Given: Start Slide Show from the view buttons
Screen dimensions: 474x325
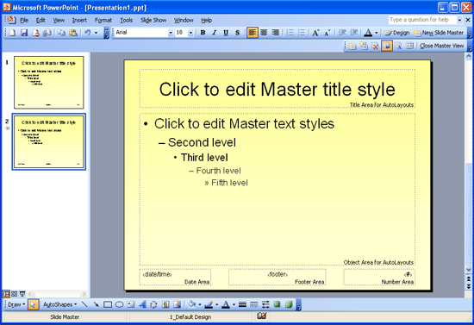Looking at the screenshot, I should (22, 294).
